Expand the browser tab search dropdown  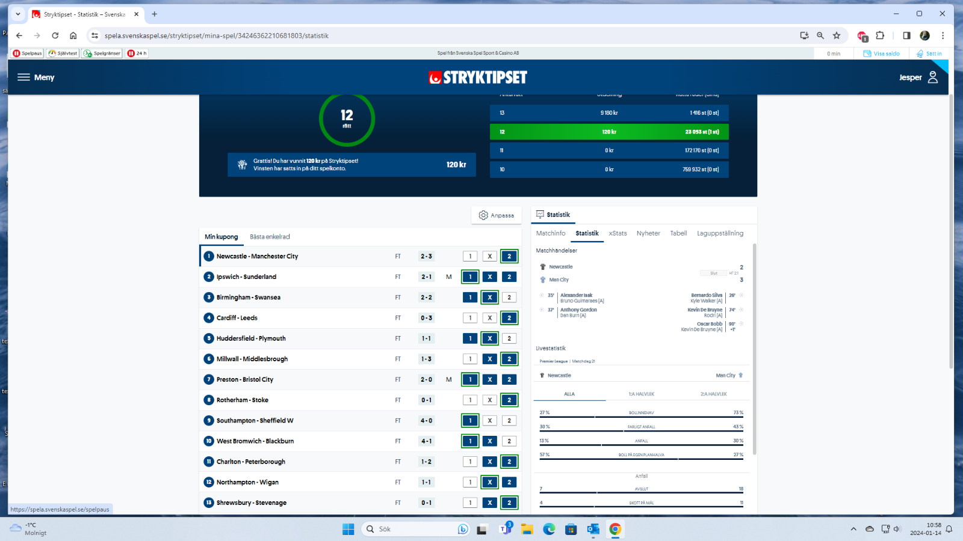coord(18,14)
